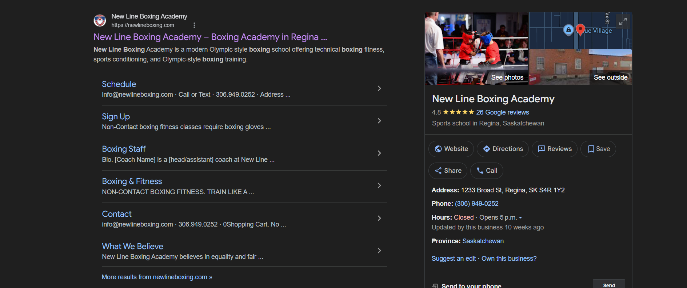The height and width of the screenshot is (288, 687).
Task: Expand the Sign Up sitelink chevron
Action: [x=379, y=121]
